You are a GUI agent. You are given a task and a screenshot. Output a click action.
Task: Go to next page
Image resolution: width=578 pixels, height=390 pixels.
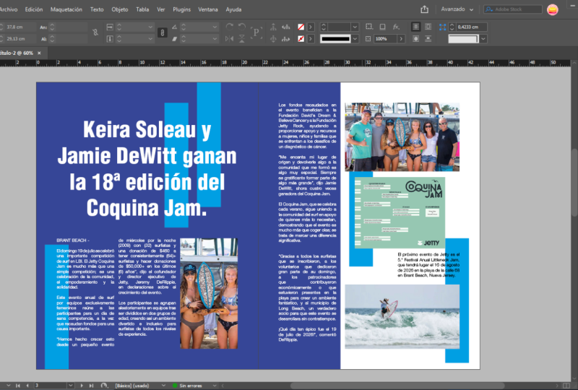[x=82, y=386]
